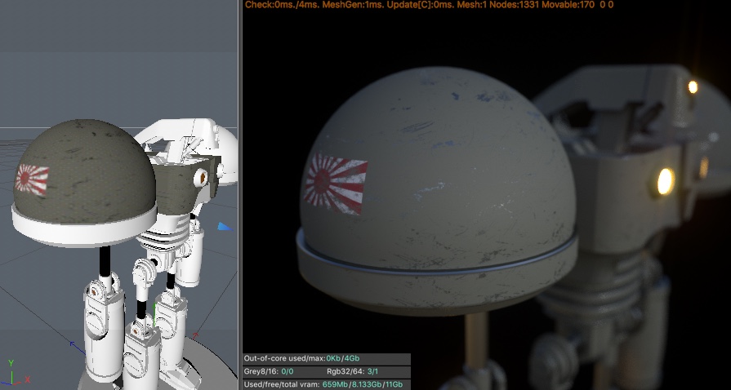This screenshot has width=731, height=390.
Task: Select the dome object in the left editor viewport
Action: (x=84, y=172)
